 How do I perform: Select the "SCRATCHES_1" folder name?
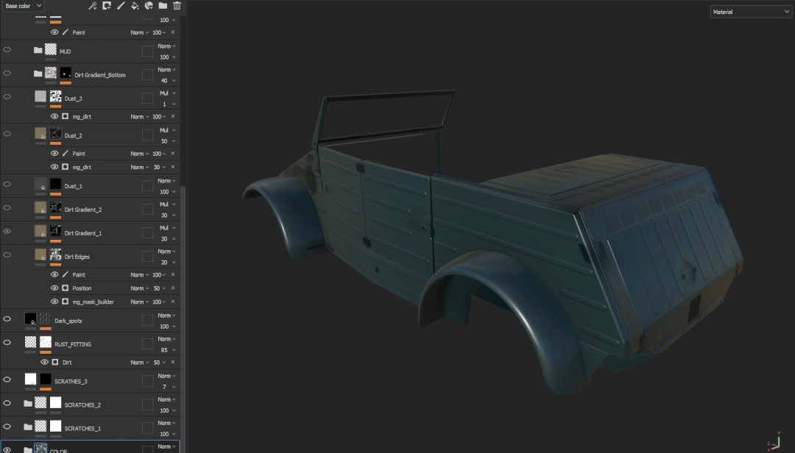click(x=82, y=429)
